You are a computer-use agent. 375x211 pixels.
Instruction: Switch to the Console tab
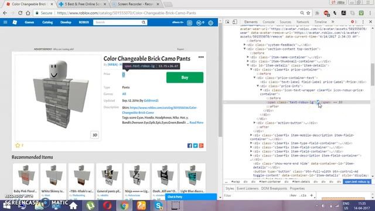[268, 22]
